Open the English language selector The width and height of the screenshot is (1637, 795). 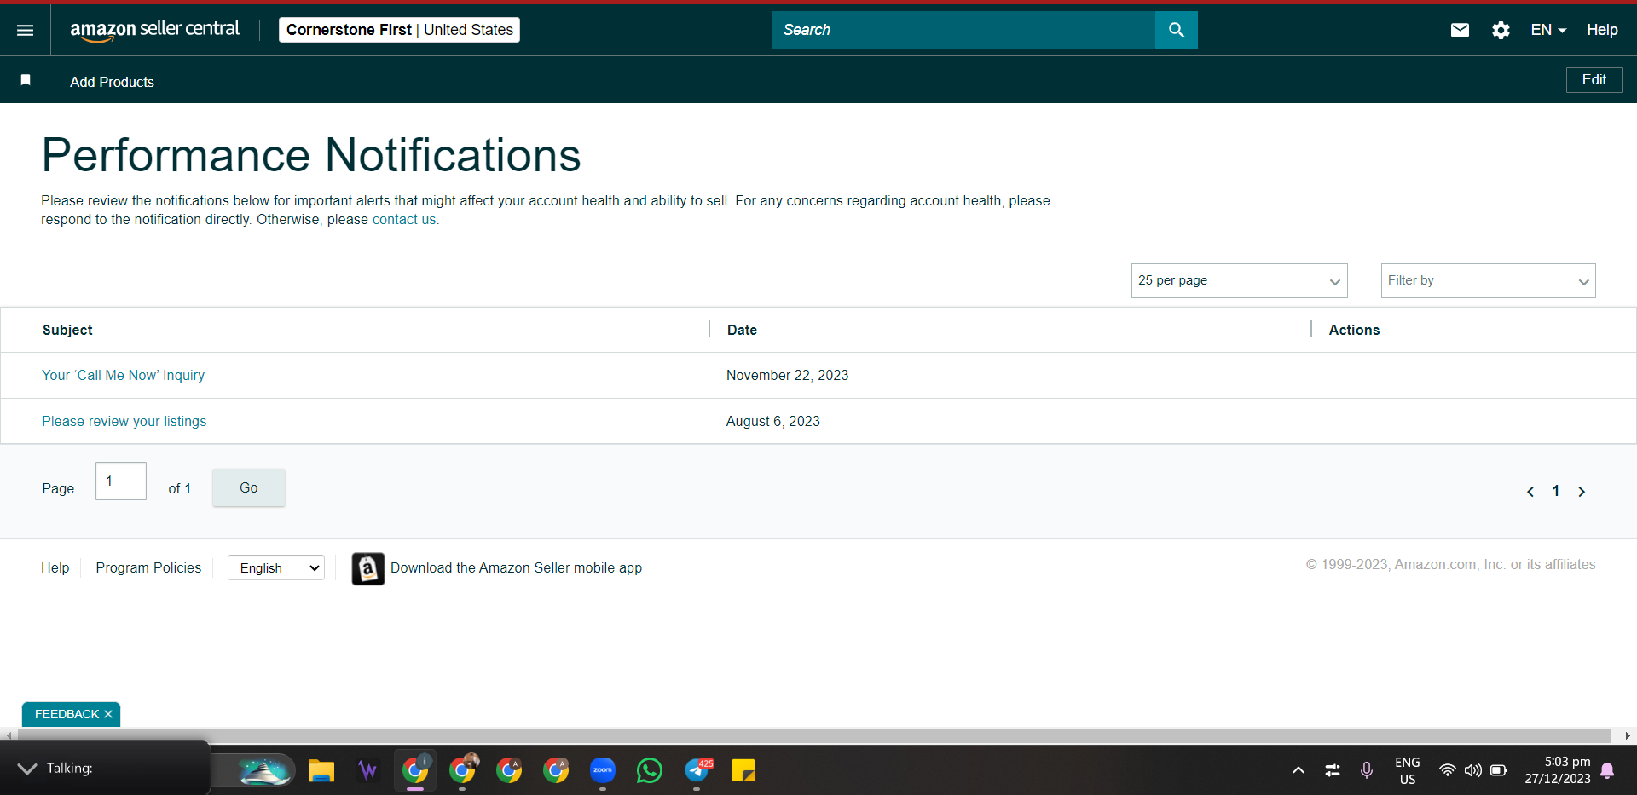coord(276,567)
